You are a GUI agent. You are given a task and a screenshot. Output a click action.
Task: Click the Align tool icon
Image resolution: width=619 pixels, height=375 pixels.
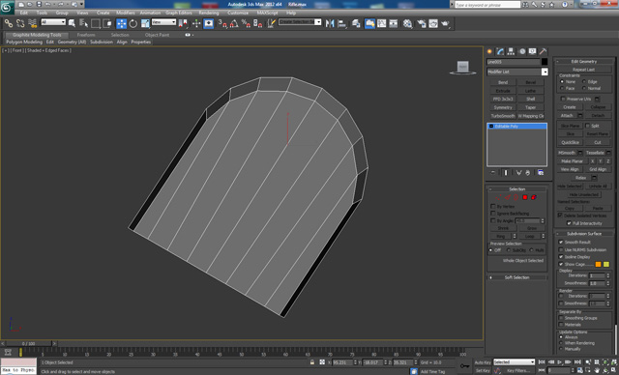click(x=341, y=23)
